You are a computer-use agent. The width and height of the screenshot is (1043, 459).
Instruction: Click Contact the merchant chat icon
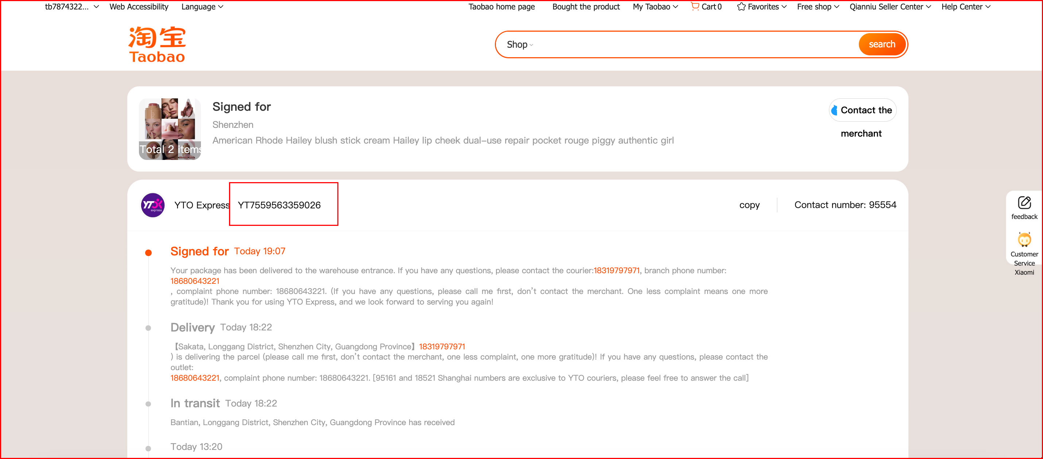[834, 110]
